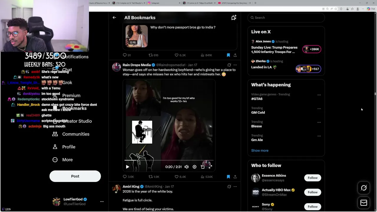Join Zherka live +517 listeners

click(x=308, y=69)
